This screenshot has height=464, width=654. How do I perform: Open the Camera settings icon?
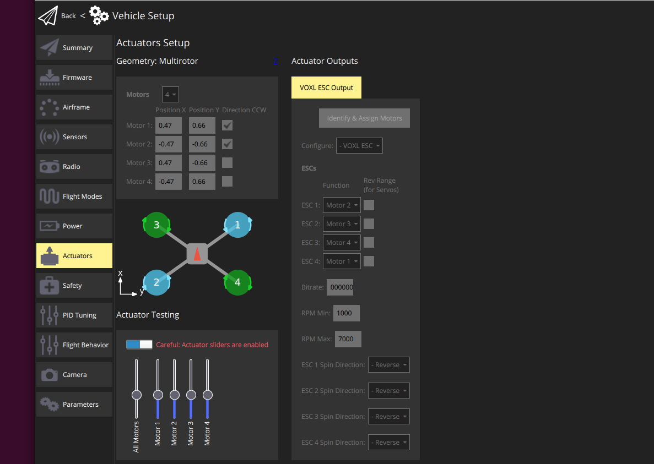coord(50,375)
